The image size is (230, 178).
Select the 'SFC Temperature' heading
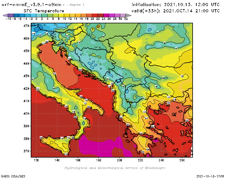coord(44,11)
